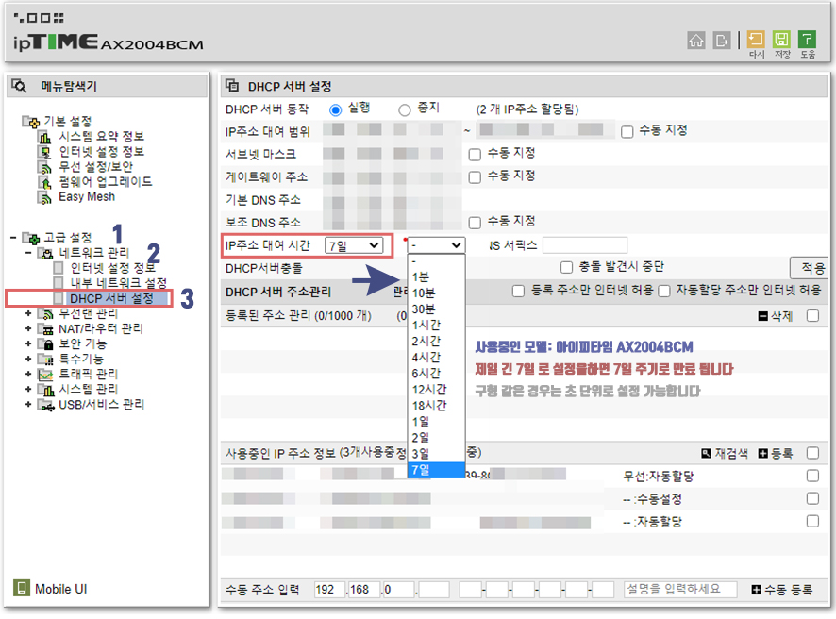Open the Mobile UI link

[x=60, y=589]
